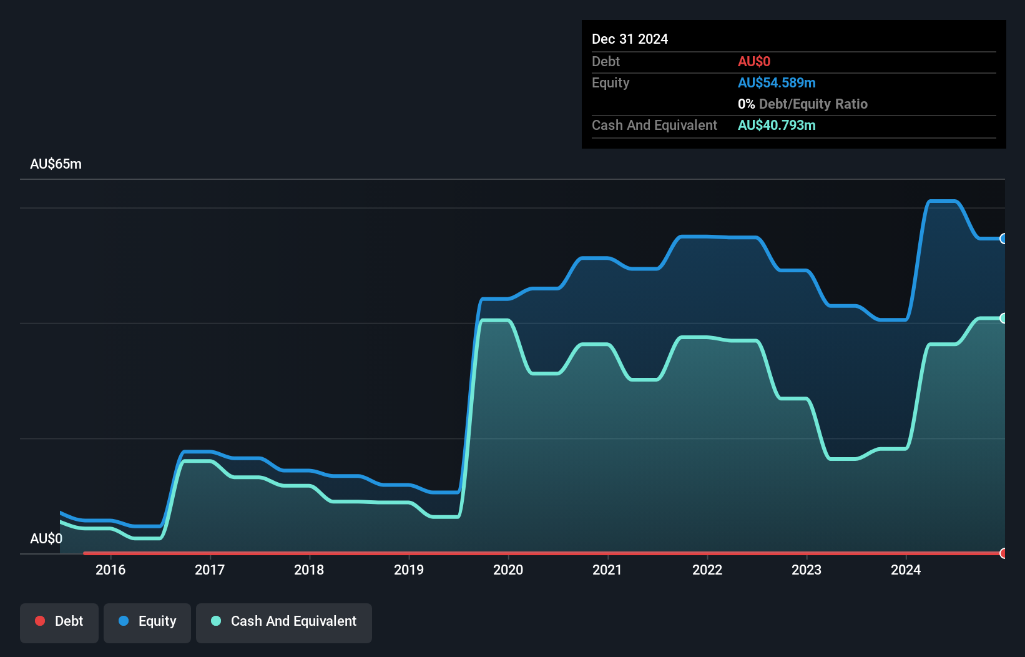Select the Cash line endpoint circle on the right
The height and width of the screenshot is (657, 1025).
(x=1004, y=319)
